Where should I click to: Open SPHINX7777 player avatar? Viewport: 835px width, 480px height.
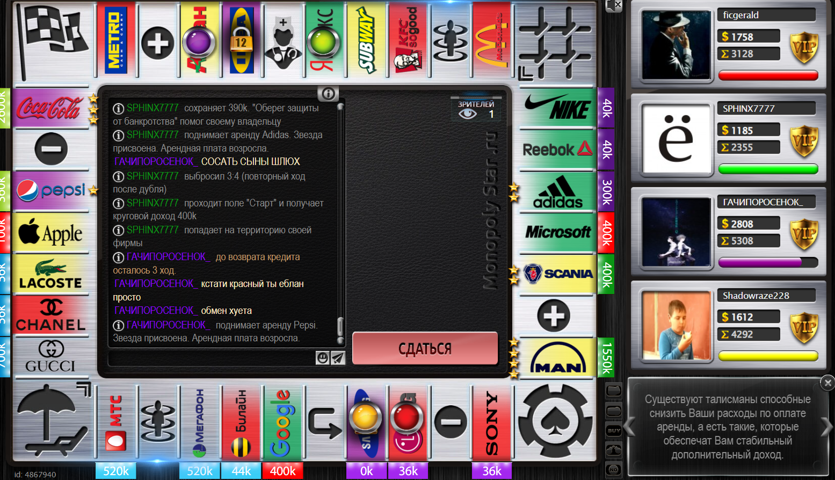click(x=676, y=139)
